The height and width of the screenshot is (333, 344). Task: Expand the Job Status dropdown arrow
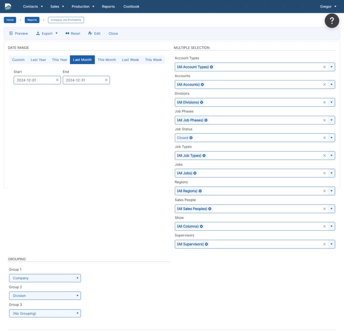(x=331, y=138)
